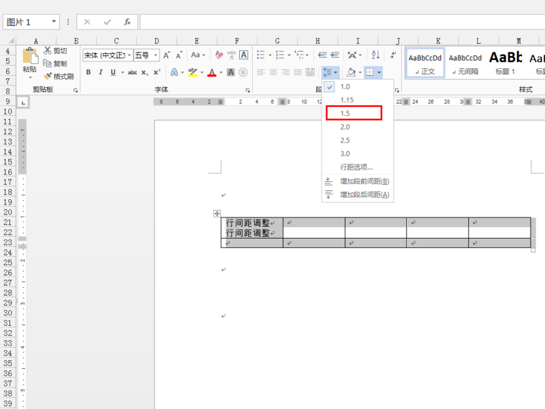This screenshot has height=409, width=545.
Task: Open the Name Box dropdown arrow
Action: pyautogui.click(x=54, y=22)
